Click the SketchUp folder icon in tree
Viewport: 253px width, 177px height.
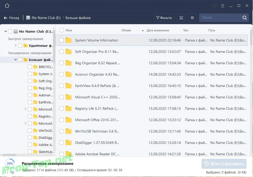point(35,152)
